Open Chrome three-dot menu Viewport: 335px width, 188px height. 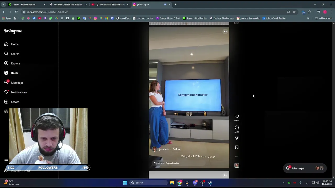click(331, 12)
